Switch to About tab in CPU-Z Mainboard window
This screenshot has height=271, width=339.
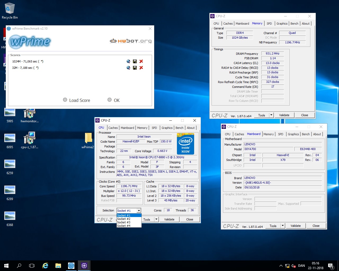pos(317,134)
